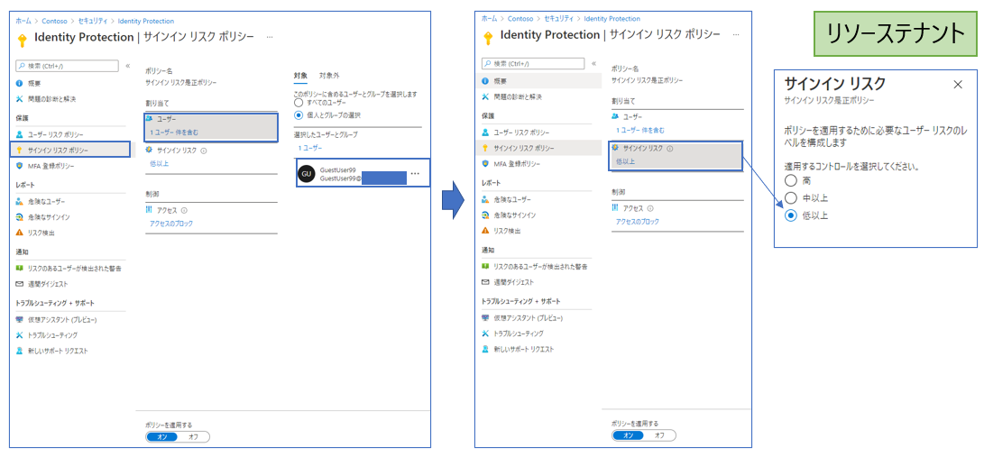Viewport: 984px width, 457px height.
Task: Click the リスクのあるユーザーが検出された警告 icon in right window
Action: (x=485, y=267)
